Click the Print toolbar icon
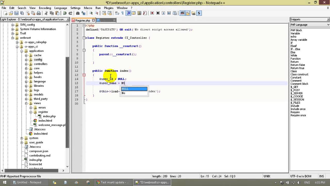The height and width of the screenshot is (186, 330). click(x=39, y=13)
